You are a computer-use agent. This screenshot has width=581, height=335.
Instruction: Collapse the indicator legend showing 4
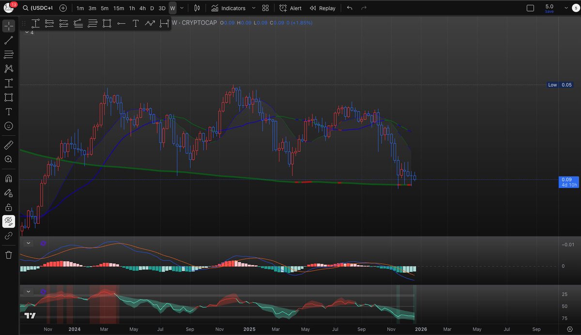[x=28, y=33]
